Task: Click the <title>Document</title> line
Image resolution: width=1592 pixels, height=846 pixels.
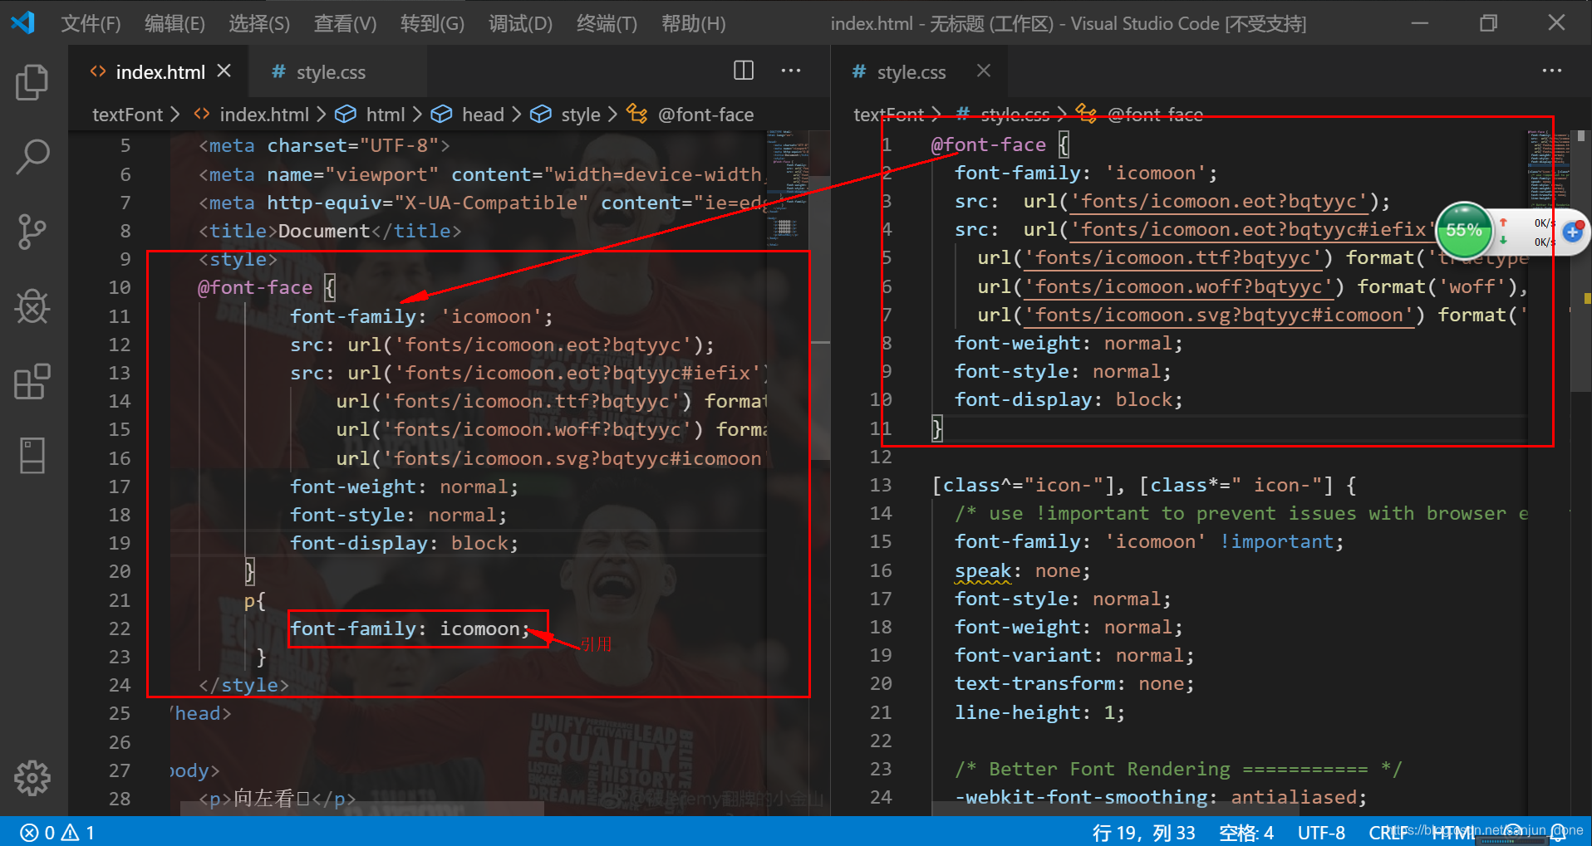Action: (329, 232)
